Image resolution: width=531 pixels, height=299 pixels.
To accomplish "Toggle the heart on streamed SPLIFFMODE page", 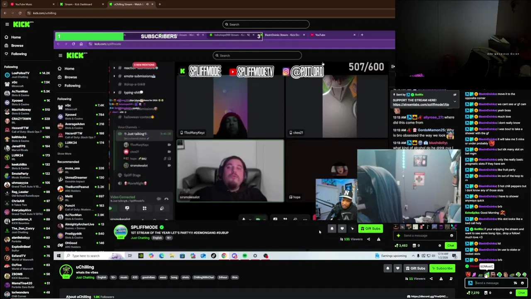I will pyautogui.click(x=342, y=228).
